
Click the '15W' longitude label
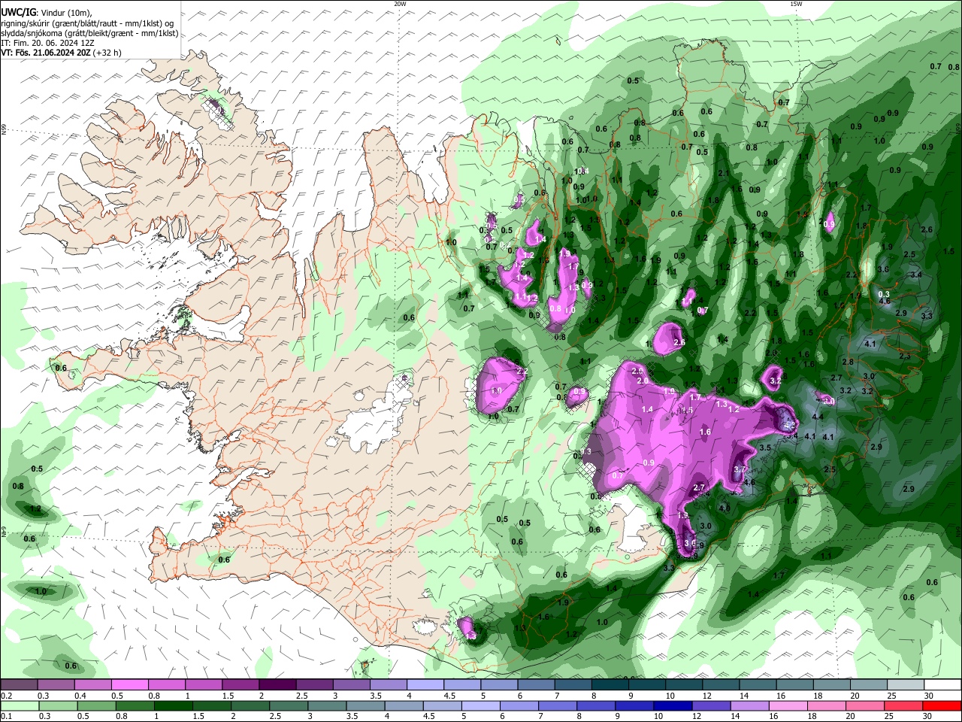pos(795,4)
